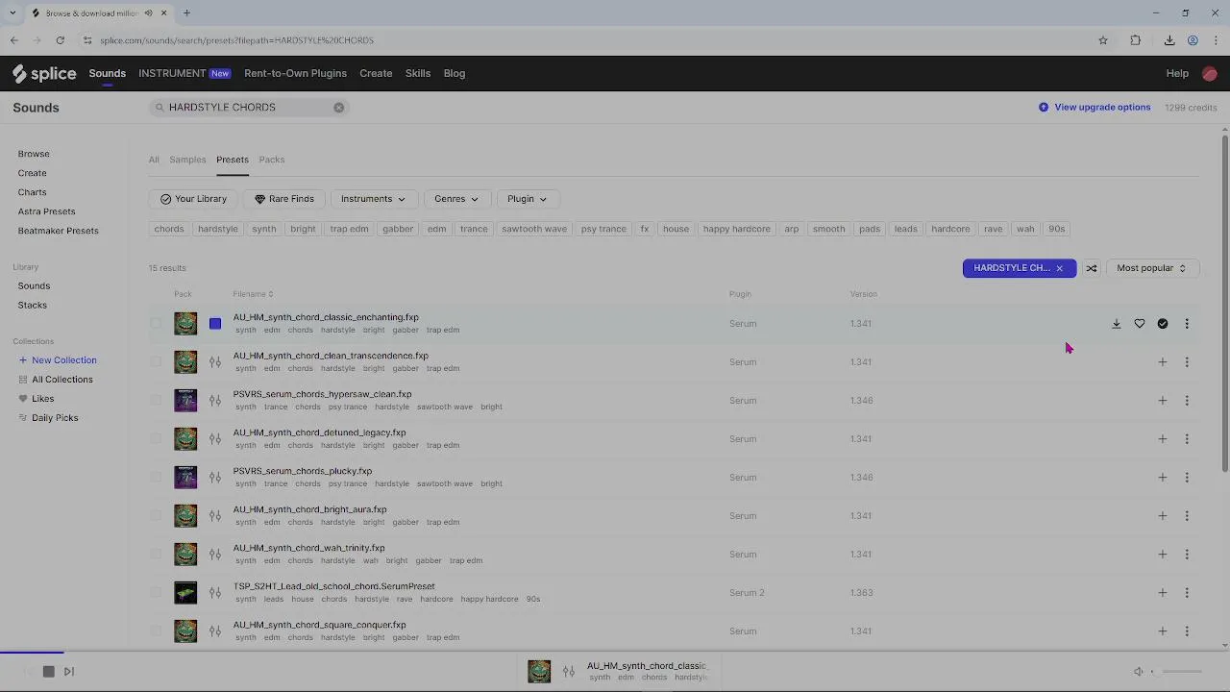Screen dimensions: 1230x692
Task: Stop playback of enchanting.fxp preset row
Action: click(x=215, y=324)
